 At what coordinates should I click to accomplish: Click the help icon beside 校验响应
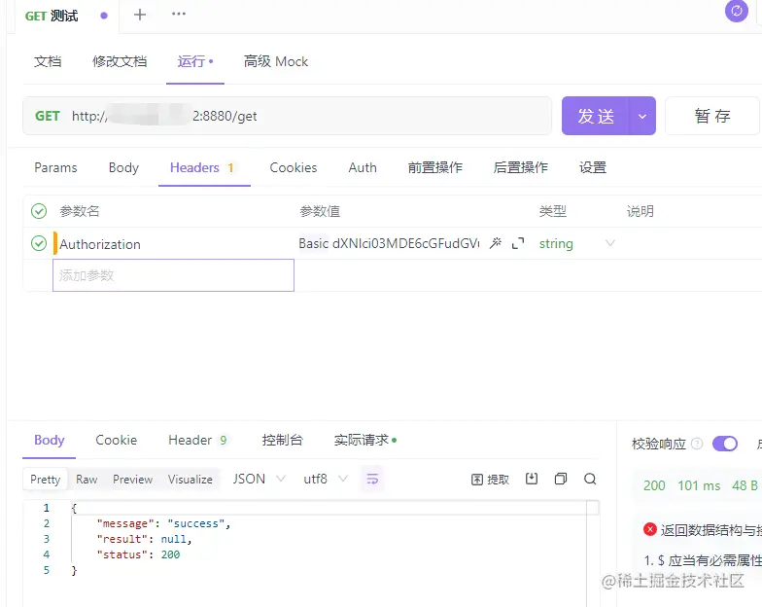tap(696, 444)
